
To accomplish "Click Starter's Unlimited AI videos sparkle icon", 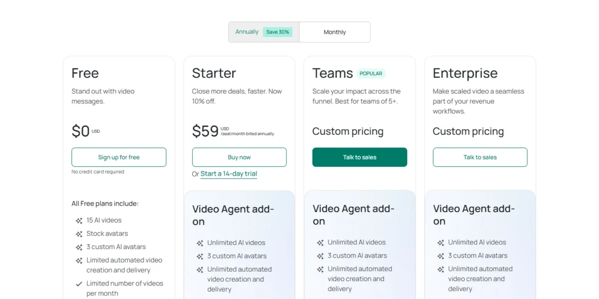I will (x=200, y=243).
